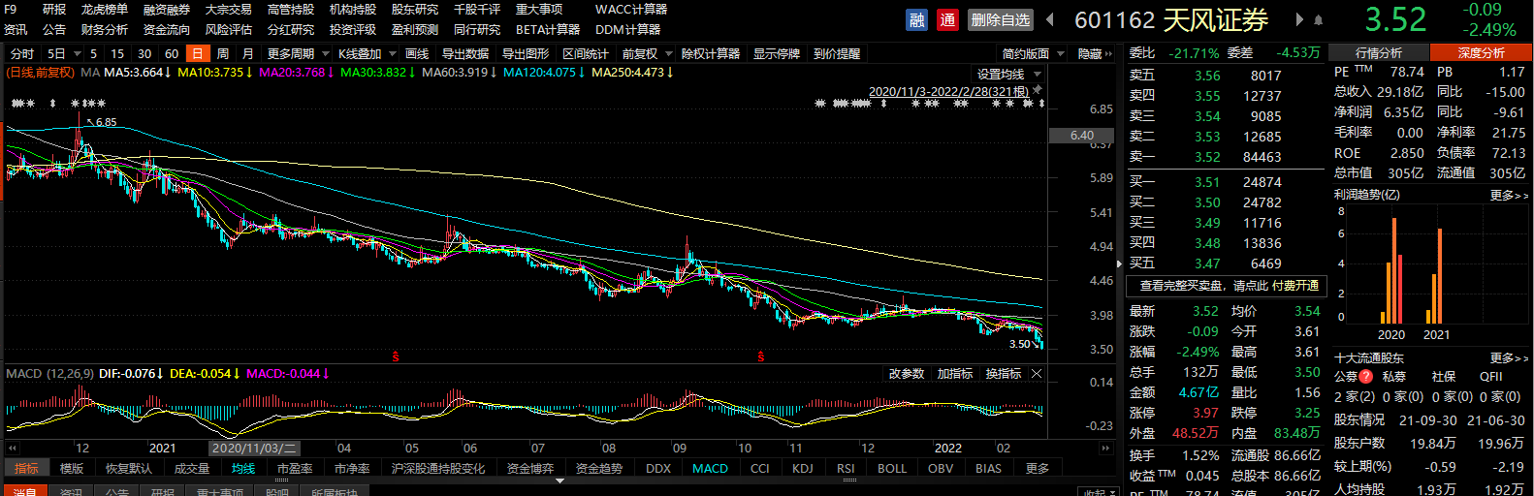Select the 指标 tab in the bottom bar
Image resolution: width=1534 pixels, height=496 pixels.
27,469
